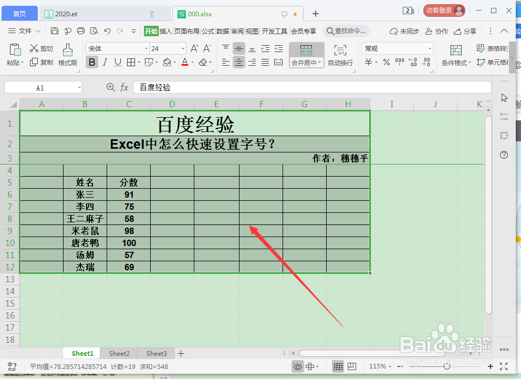Open font size dropdown showing 24
This screenshot has height=379, width=521.
183,49
